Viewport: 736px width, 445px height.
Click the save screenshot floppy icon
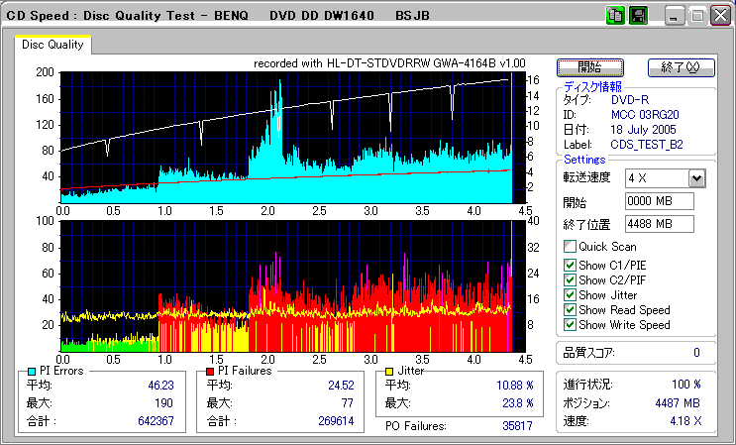[x=638, y=16]
